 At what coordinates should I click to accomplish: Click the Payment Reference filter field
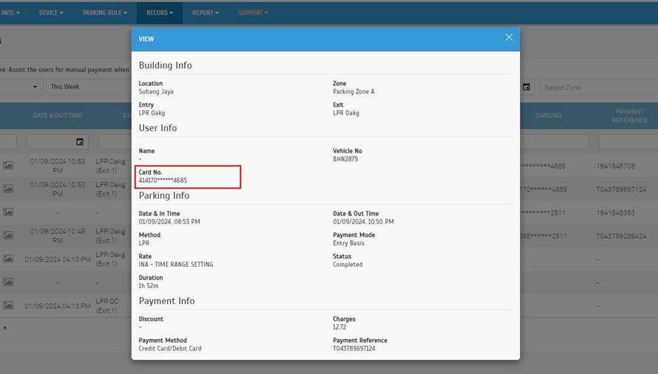tap(627, 142)
